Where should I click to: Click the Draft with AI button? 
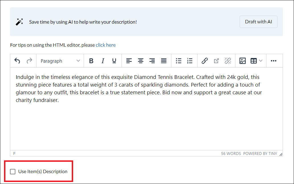(x=258, y=22)
